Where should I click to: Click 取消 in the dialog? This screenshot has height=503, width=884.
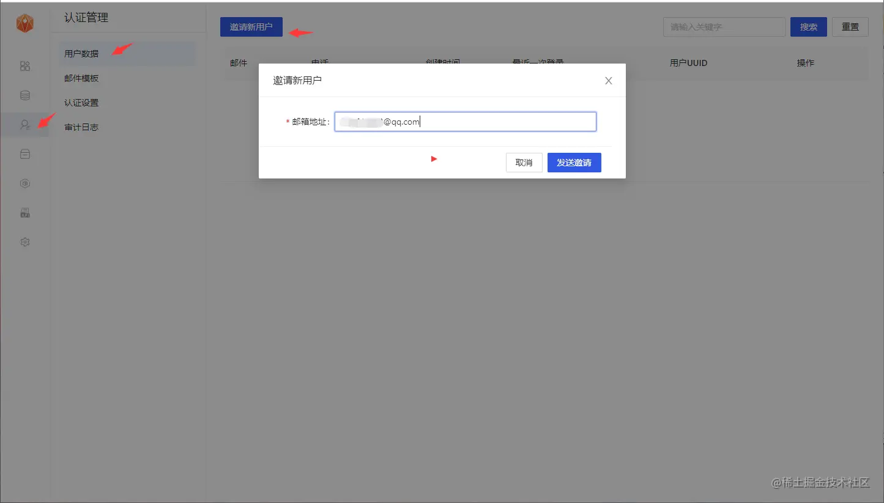point(524,163)
